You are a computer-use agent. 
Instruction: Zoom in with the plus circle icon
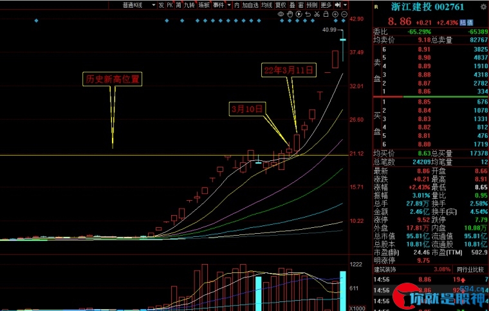click(335, 14)
